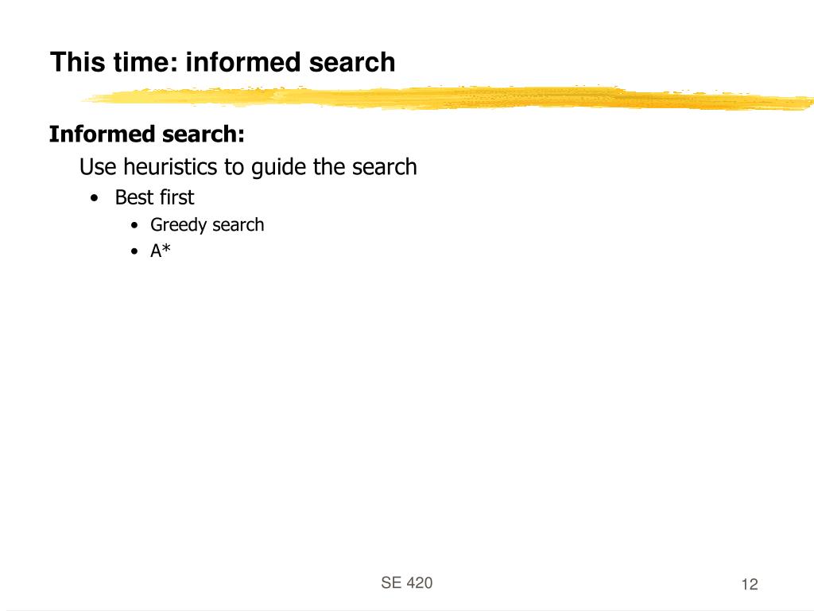Click the bold 'Informed search:' heading
This screenshot has height=611, width=814.
click(147, 134)
